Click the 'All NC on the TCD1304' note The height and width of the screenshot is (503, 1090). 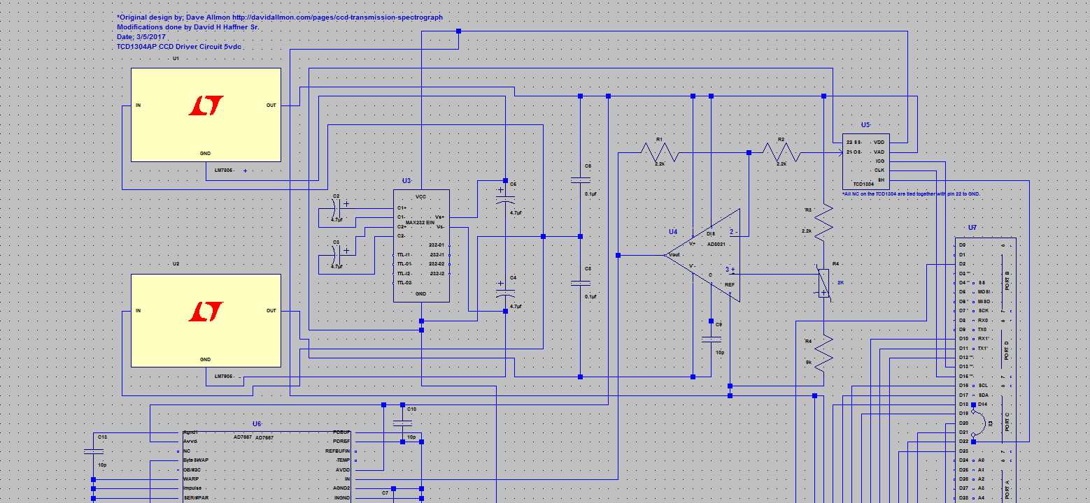[912, 194]
